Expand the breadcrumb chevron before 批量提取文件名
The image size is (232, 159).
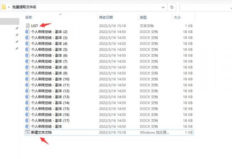click(x=9, y=7)
